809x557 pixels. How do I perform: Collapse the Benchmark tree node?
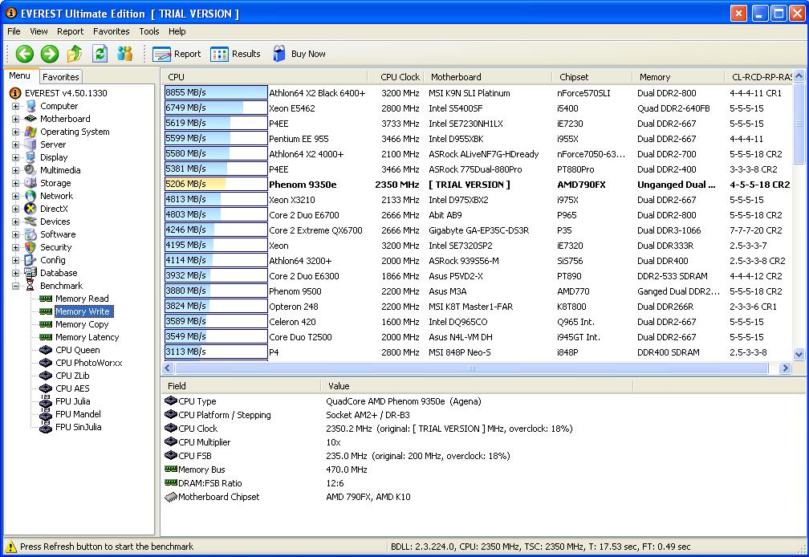[x=15, y=286]
